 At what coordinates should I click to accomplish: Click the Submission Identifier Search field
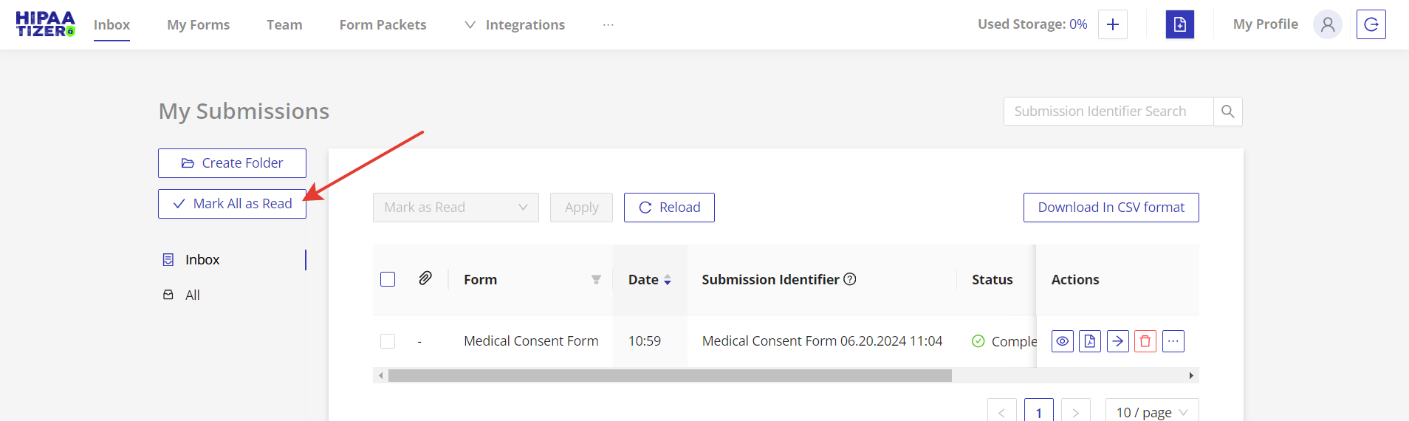click(1108, 112)
